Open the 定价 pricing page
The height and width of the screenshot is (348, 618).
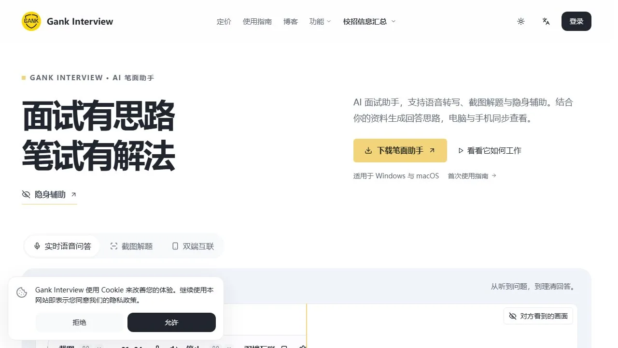click(x=224, y=21)
